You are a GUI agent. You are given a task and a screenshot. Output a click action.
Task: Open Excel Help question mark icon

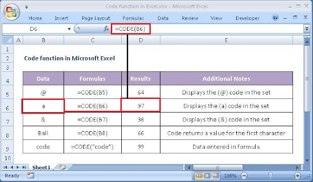coord(275,18)
